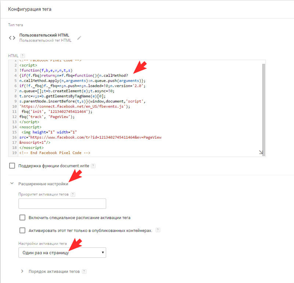The width and height of the screenshot is (294, 283).
Task: Open help icon for Приоритет активации тегов
Action: point(73,194)
